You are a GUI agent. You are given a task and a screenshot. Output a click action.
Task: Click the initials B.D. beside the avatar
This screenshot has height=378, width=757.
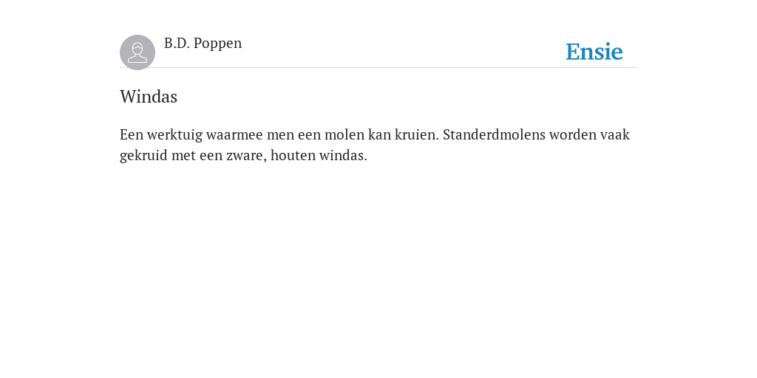coord(177,44)
